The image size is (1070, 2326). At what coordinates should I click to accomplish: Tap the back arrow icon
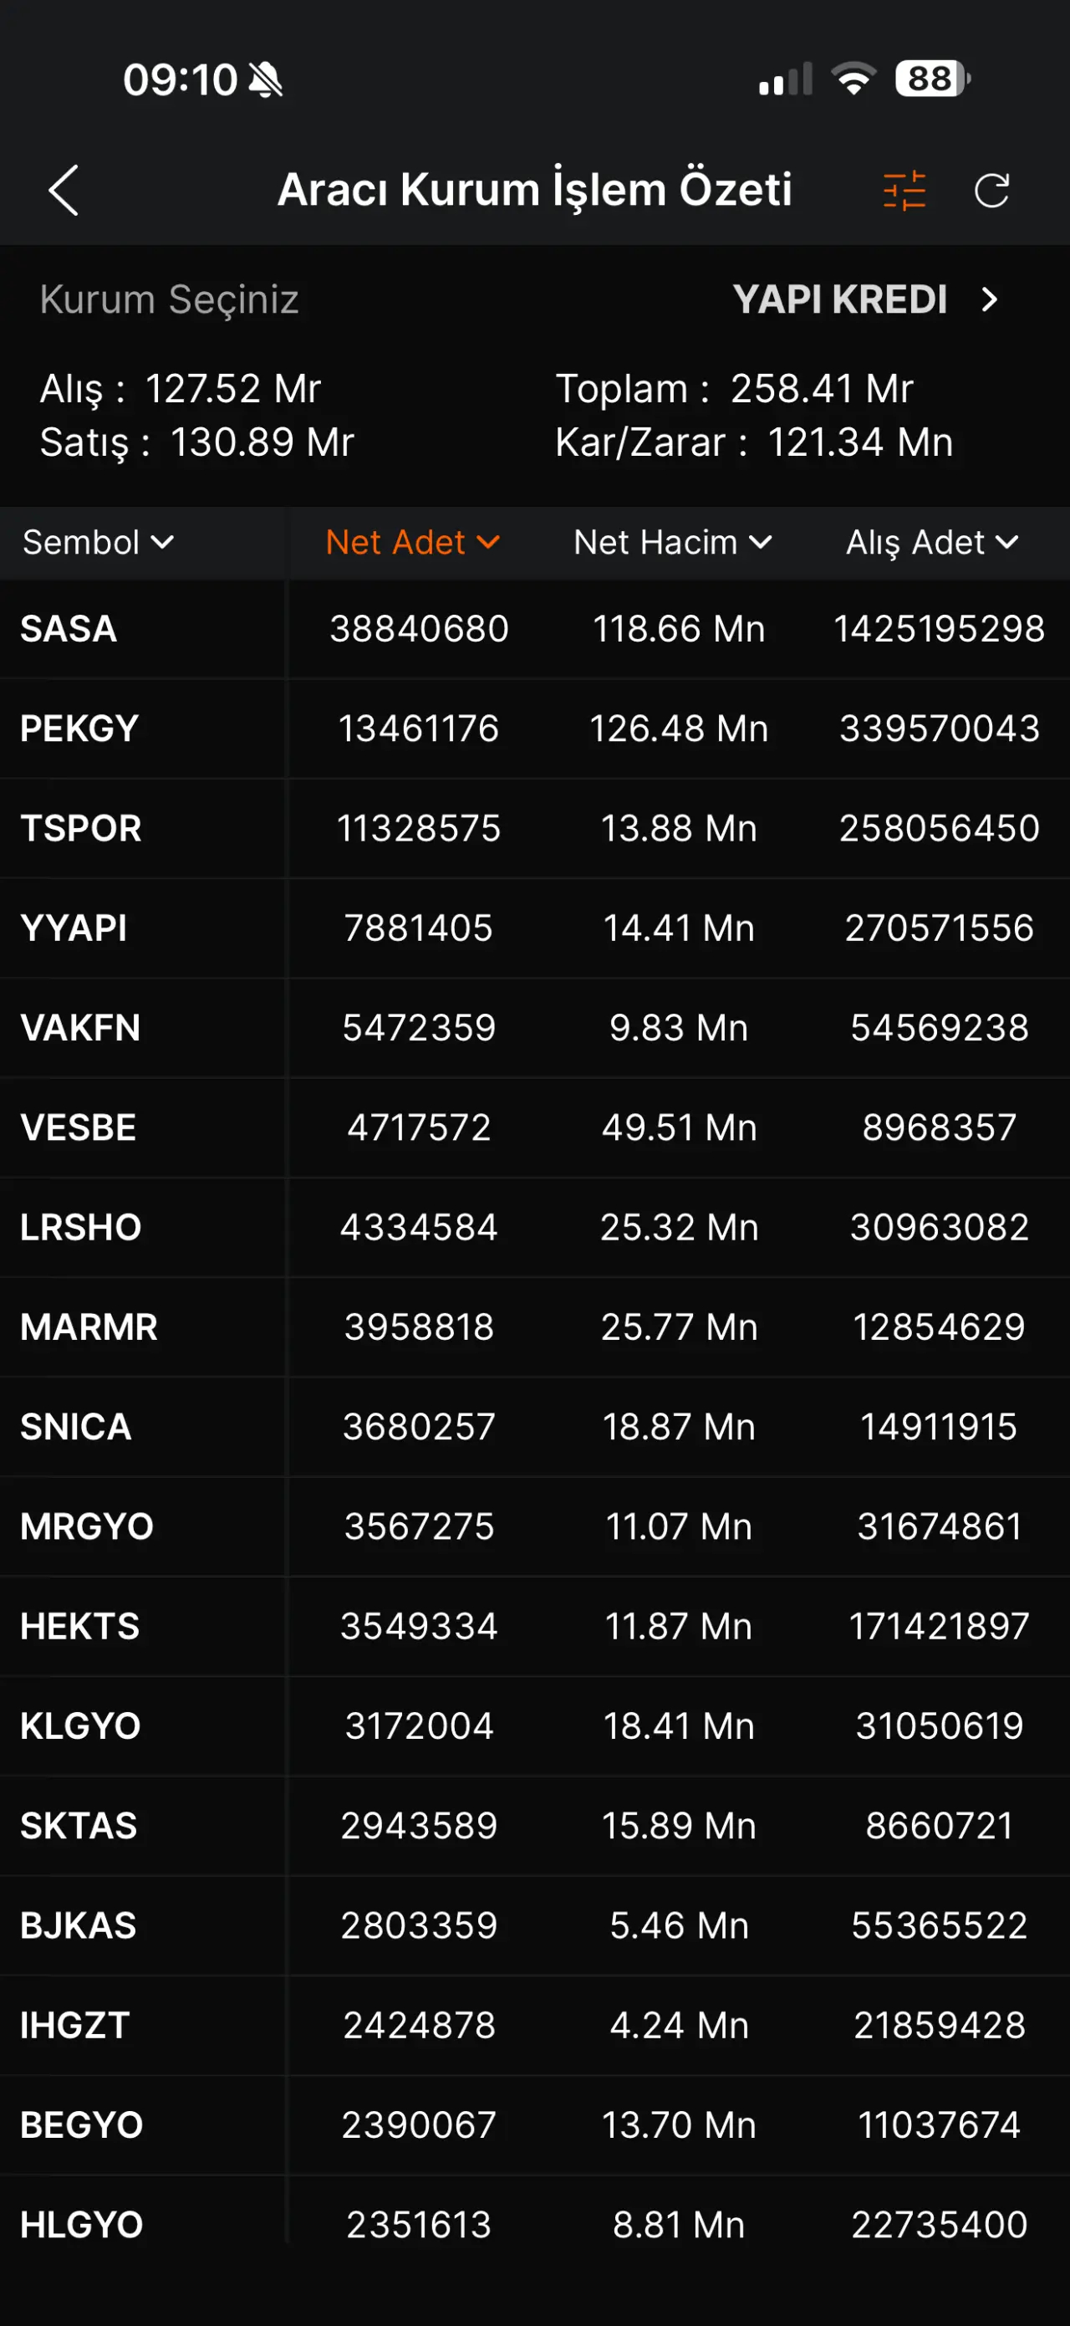64,191
